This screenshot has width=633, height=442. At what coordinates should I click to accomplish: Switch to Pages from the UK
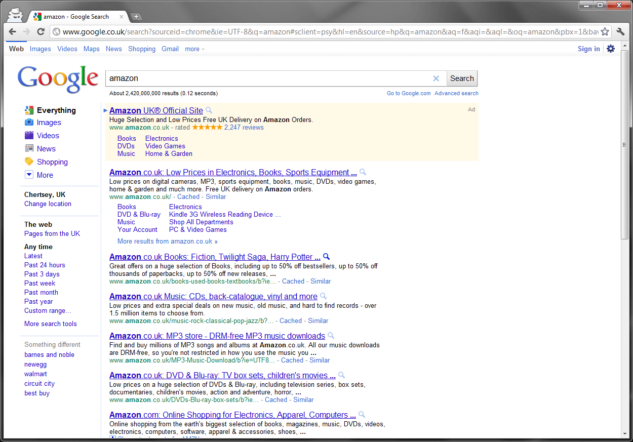pos(52,233)
